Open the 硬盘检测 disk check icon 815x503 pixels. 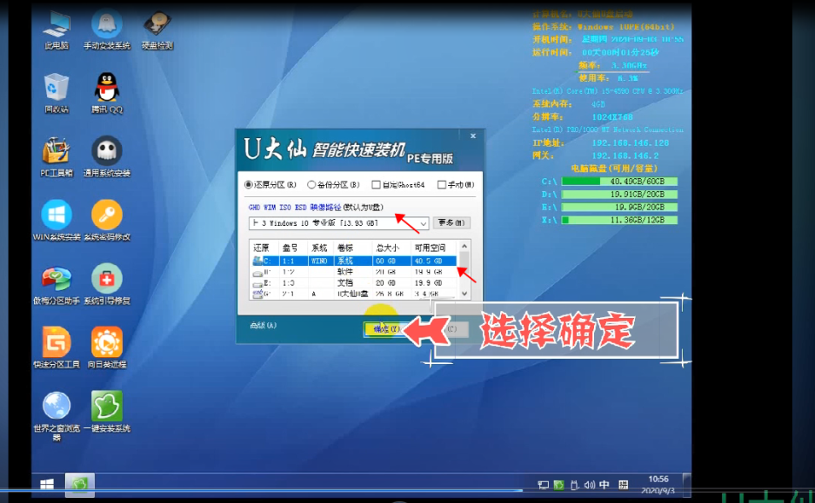click(x=157, y=30)
